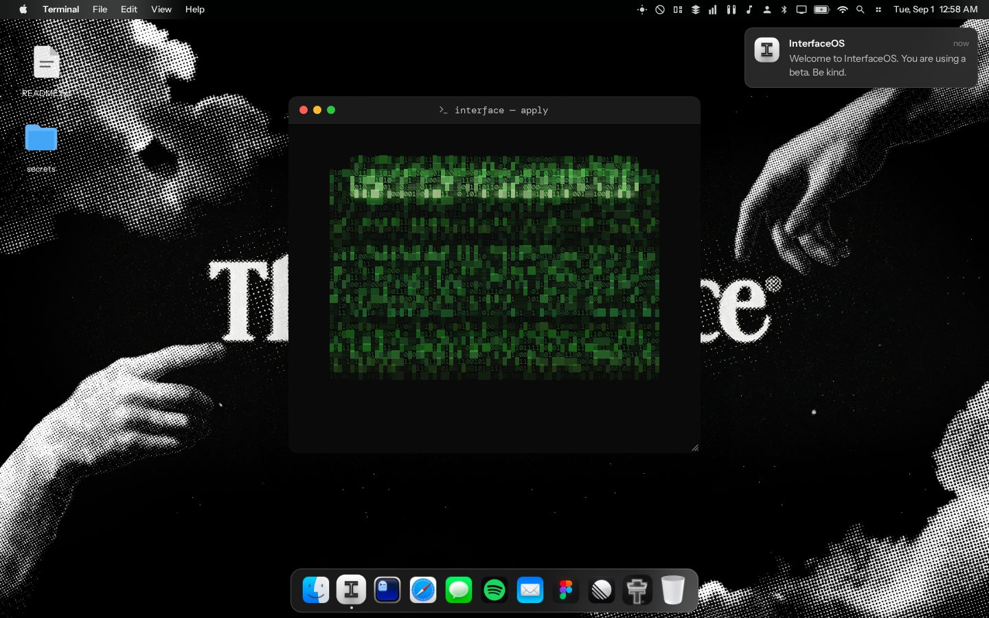
Task: Open Spotlight search magnifier icon
Action: tap(861, 10)
